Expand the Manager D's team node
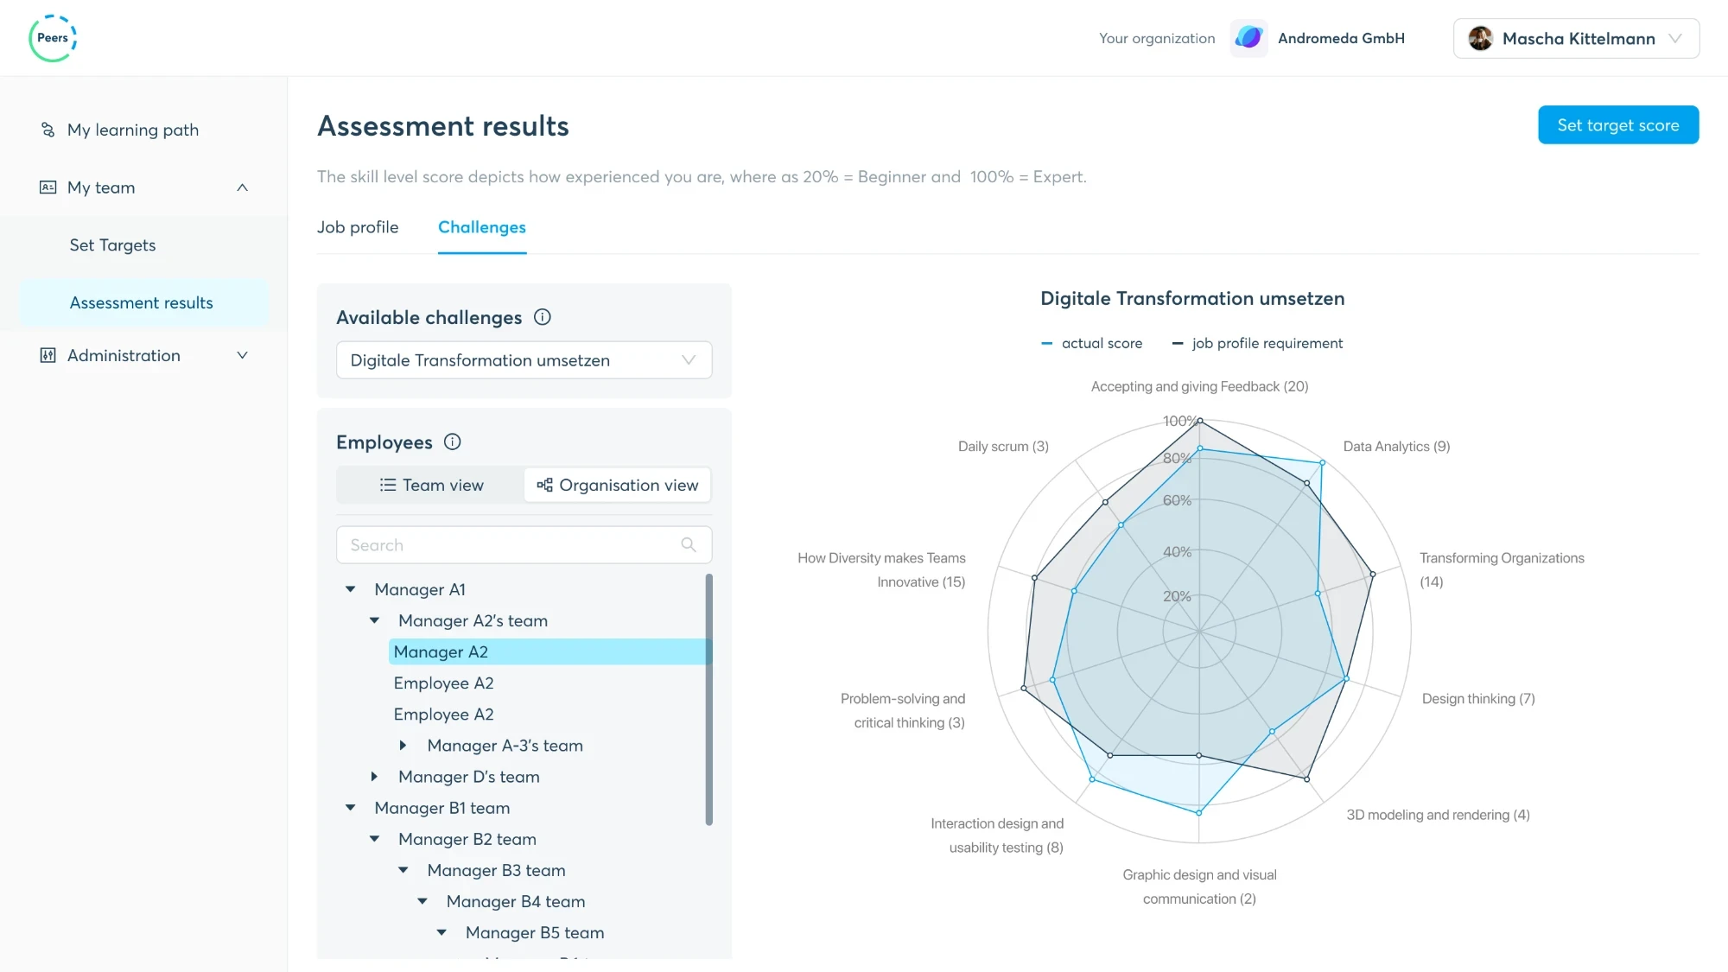This screenshot has width=1728, height=972. (x=374, y=776)
